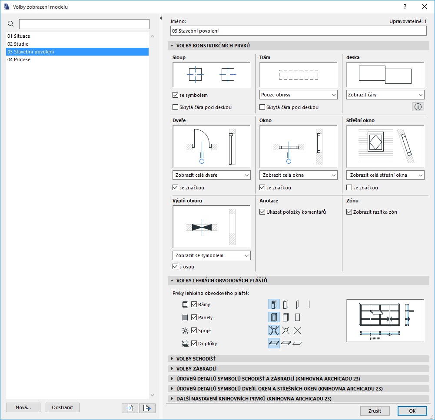This screenshot has width=435, height=420.
Task: Enable 'se značkou' for Střešní okno
Action: click(349, 187)
